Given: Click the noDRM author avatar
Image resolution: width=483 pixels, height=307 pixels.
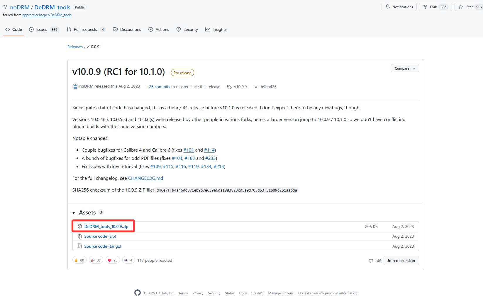Looking at the screenshot, I should pos(75,86).
